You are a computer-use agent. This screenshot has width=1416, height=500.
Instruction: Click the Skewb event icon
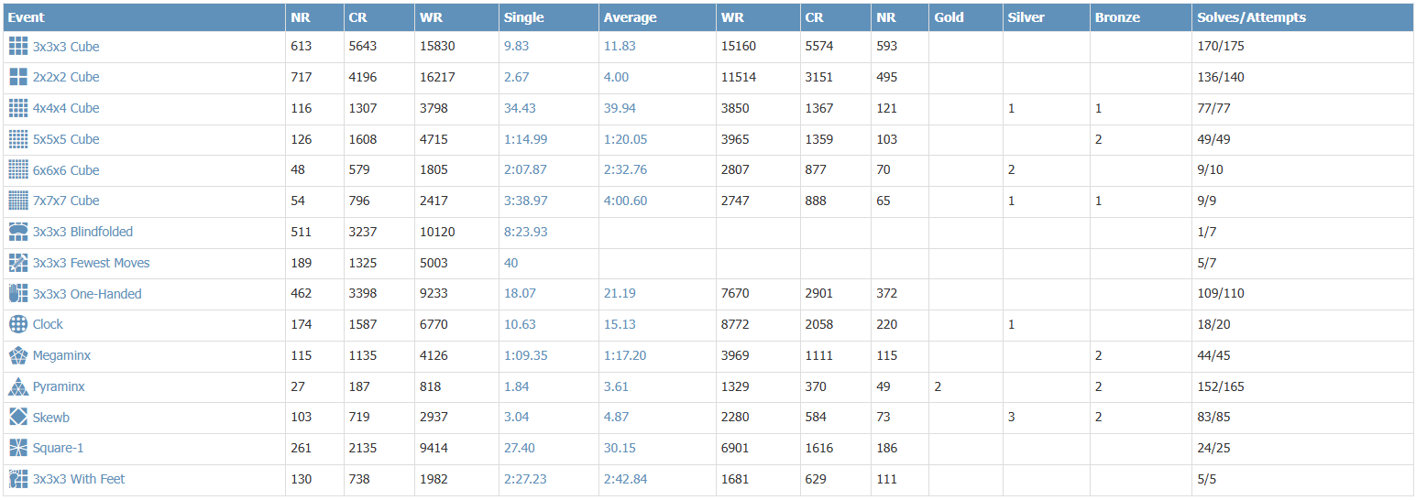click(x=18, y=418)
